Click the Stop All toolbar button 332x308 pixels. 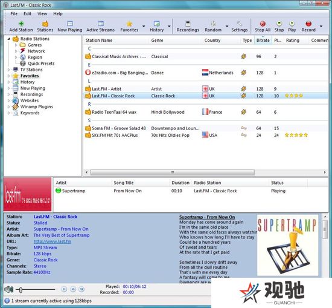(x=263, y=26)
